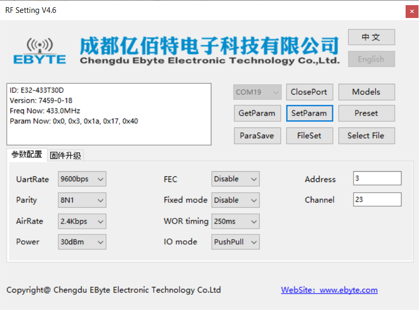Image resolution: width=419 pixels, height=310 pixels.
Task: Click the Copyright@ Chengdu EByte text
Action: click(x=113, y=290)
